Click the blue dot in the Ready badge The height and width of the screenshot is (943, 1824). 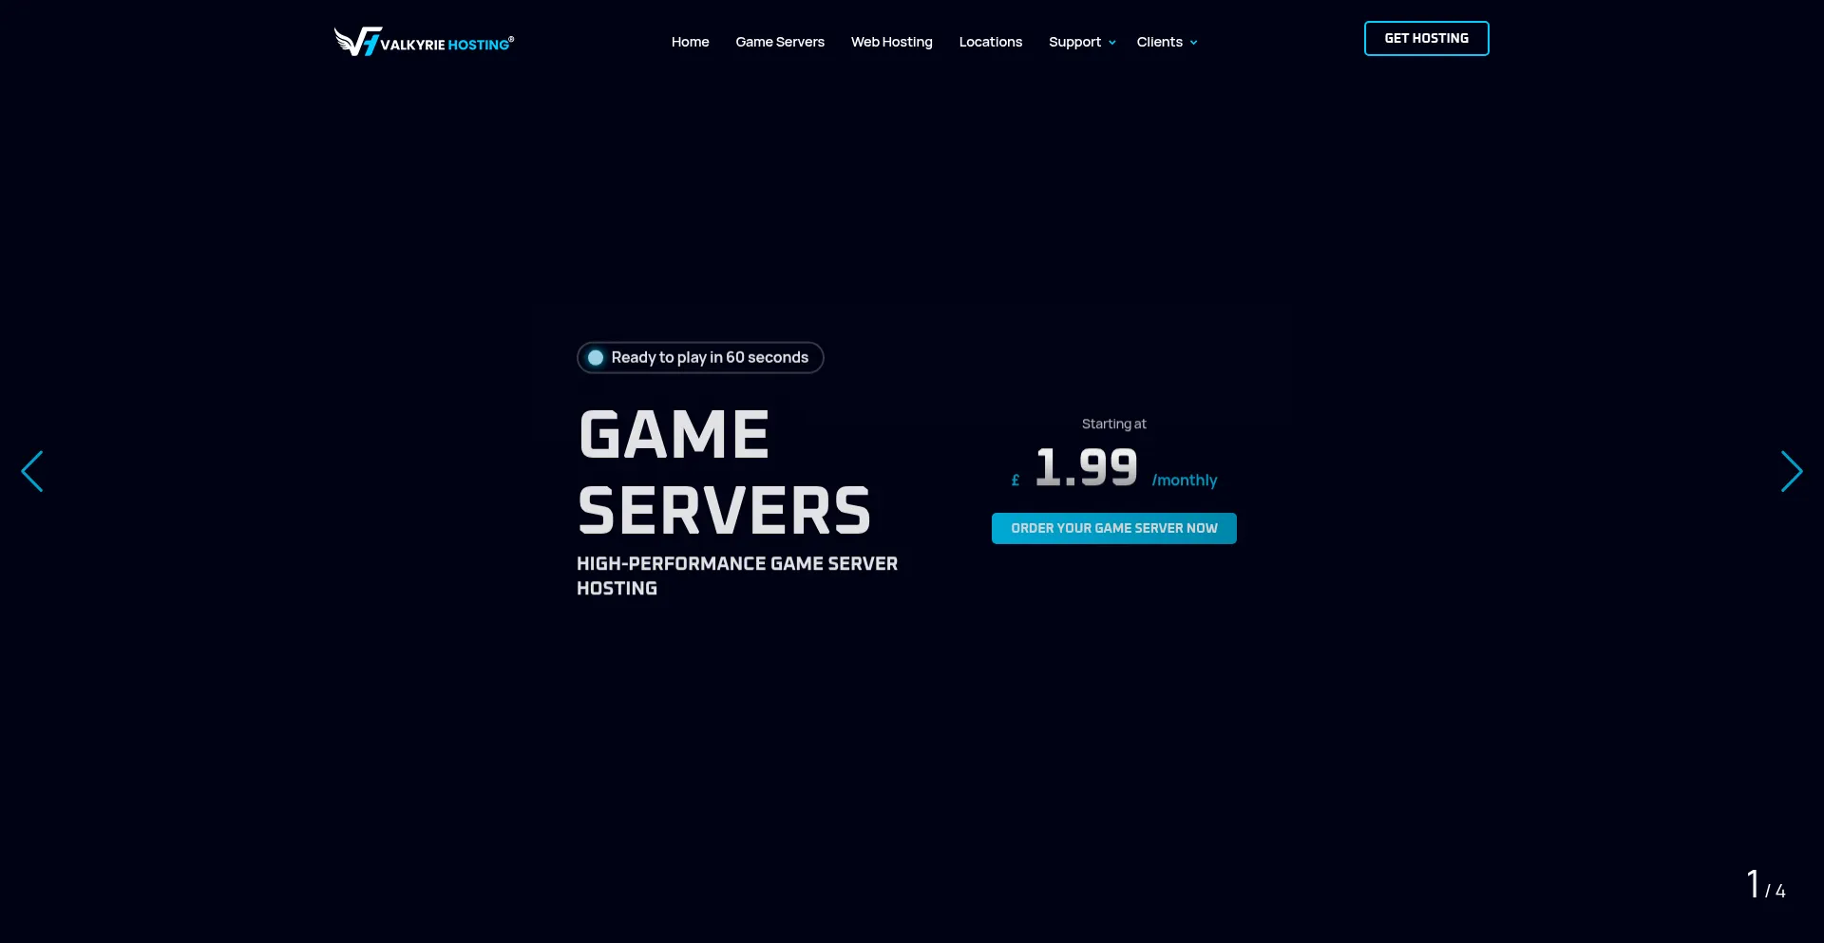pyautogui.click(x=596, y=358)
